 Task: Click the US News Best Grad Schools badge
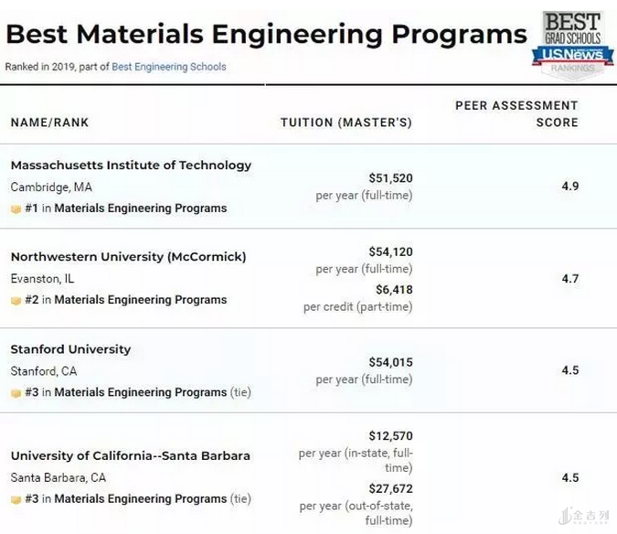[x=572, y=42]
